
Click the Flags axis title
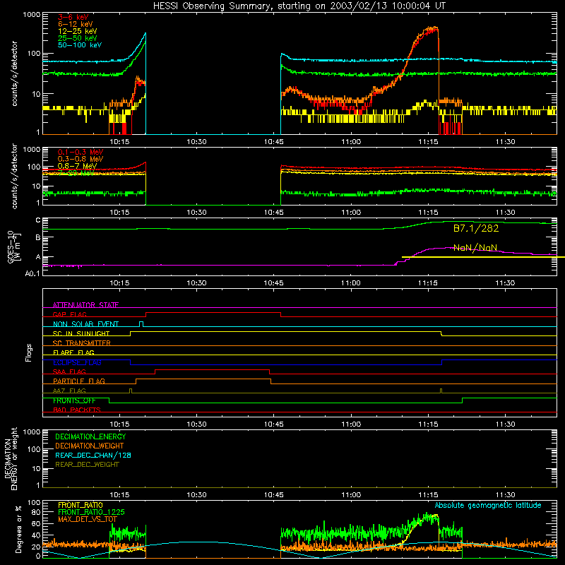(x=29, y=352)
